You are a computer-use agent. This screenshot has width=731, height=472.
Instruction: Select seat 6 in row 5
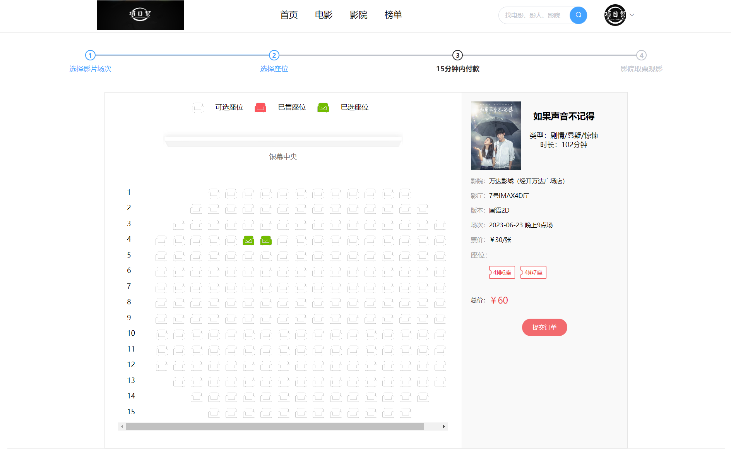coord(248,256)
